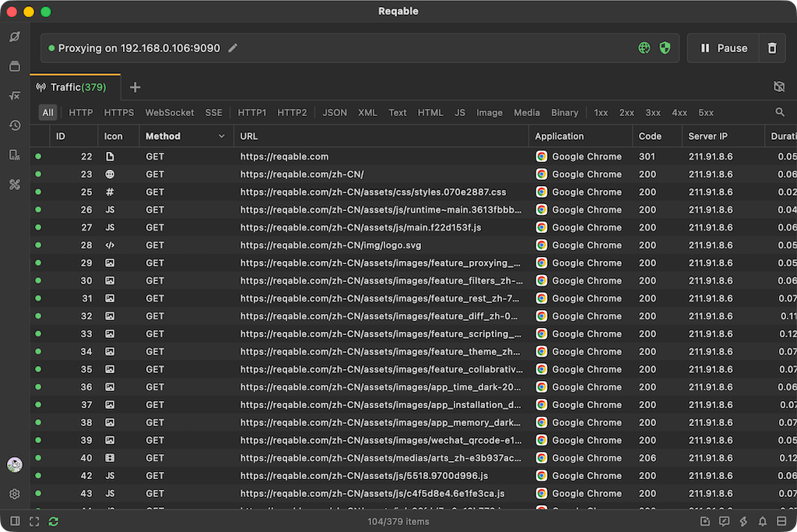Click the green SSL shield icon
797x532 pixels.
(x=665, y=48)
